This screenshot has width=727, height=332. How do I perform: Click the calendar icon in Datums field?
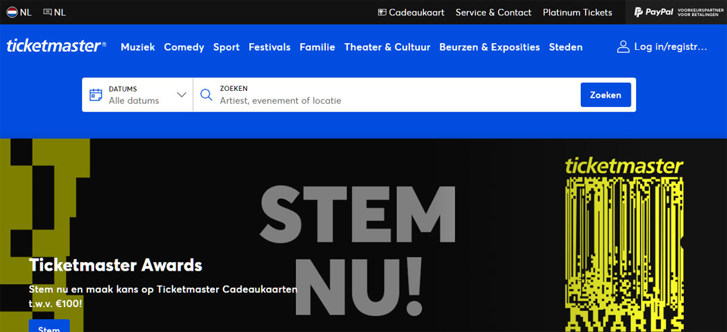pos(96,94)
